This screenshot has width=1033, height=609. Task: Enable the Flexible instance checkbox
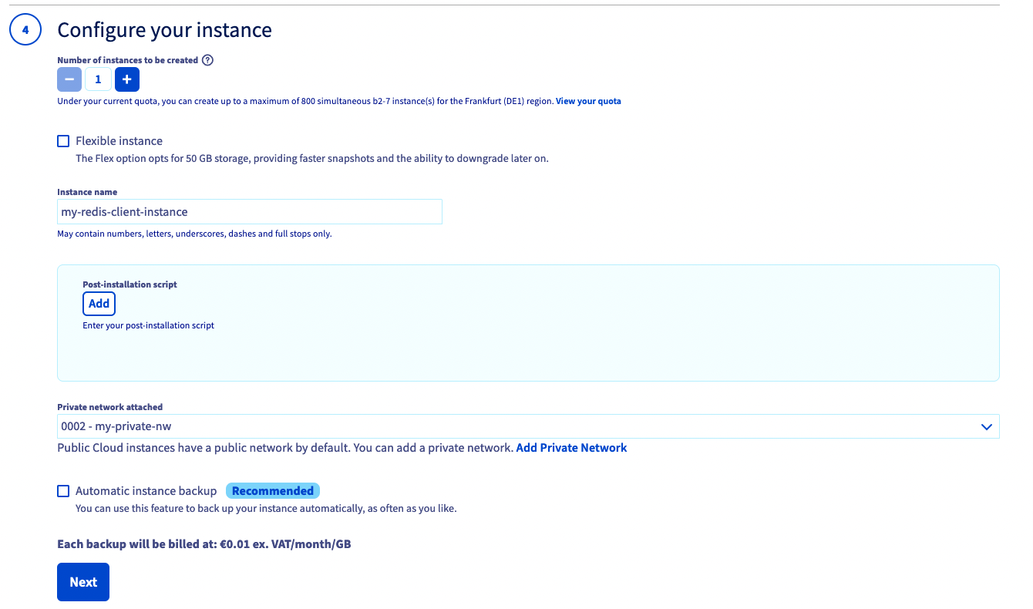[62, 140]
